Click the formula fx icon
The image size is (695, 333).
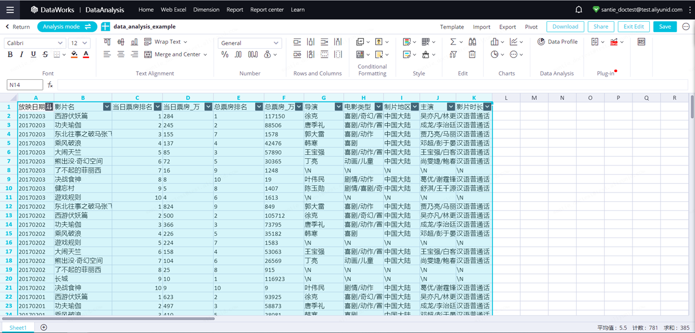(x=50, y=85)
